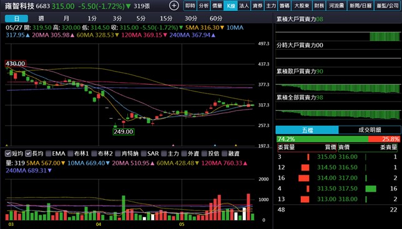This screenshot has width=402, height=229.
Task: Switch chart to 60分 interval
Action: click(216, 19)
